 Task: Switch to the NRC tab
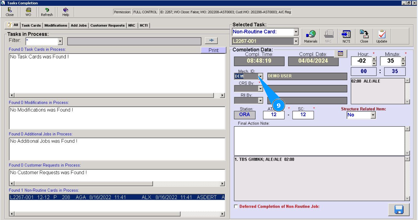132,26
